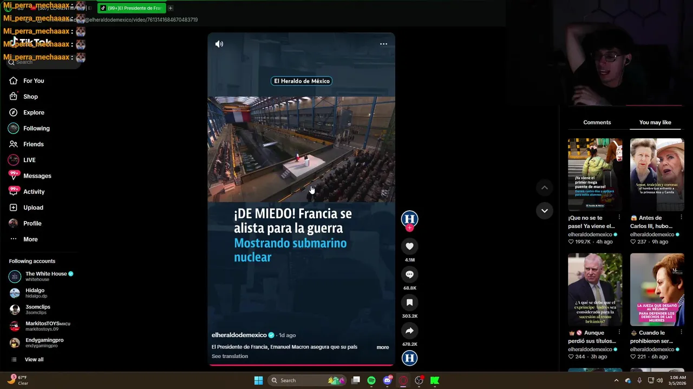This screenshot has height=389, width=693.
Task: Open the volume control in system tray
Action: point(659,380)
